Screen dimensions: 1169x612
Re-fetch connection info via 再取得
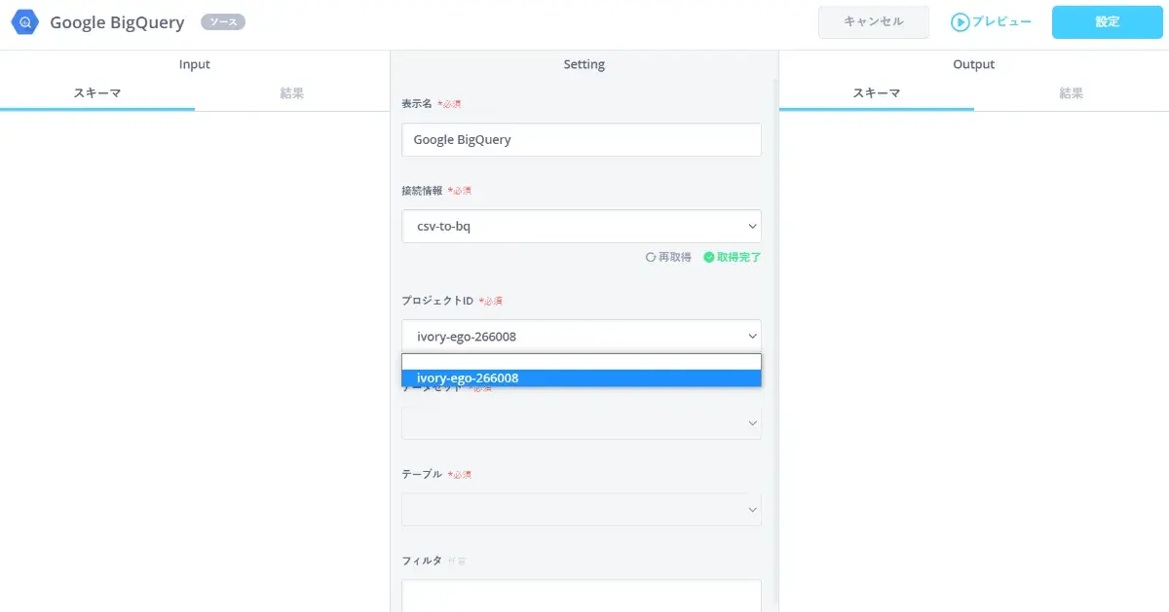668,258
